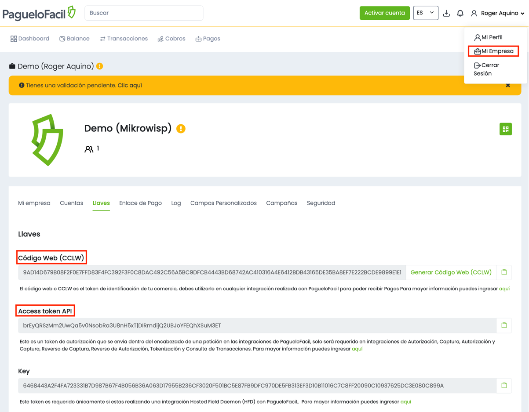Image resolution: width=529 pixels, height=412 pixels.
Task: Switch to Campos Personalizados tab
Action: coord(223,203)
